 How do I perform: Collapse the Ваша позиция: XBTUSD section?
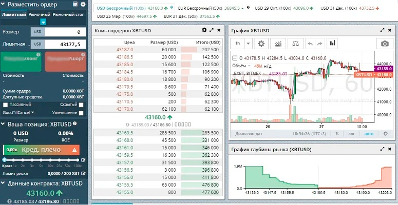4,124
